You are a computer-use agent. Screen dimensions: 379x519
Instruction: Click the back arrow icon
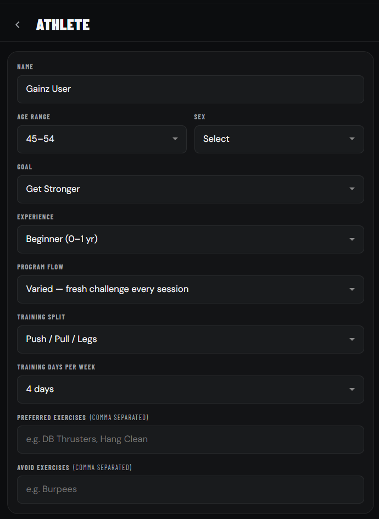(17, 24)
